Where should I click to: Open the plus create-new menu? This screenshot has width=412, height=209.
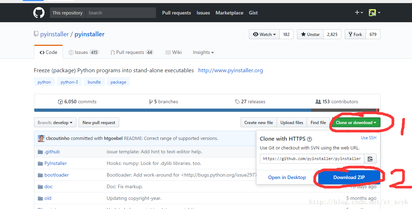[x=359, y=12]
